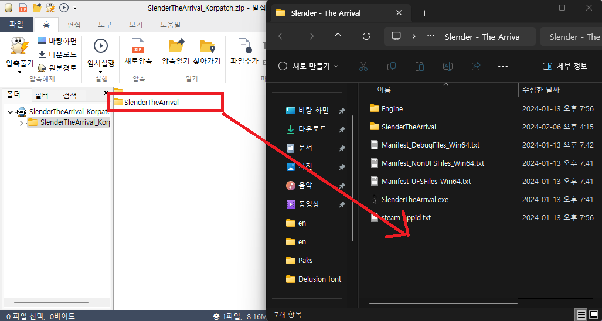The width and height of the screenshot is (602, 321).
Task: Click the ALZip egg logo in title bar
Action: click(x=8, y=7)
